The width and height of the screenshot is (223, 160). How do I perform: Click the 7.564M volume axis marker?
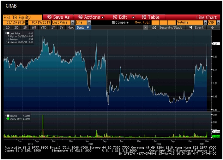coord(216,132)
